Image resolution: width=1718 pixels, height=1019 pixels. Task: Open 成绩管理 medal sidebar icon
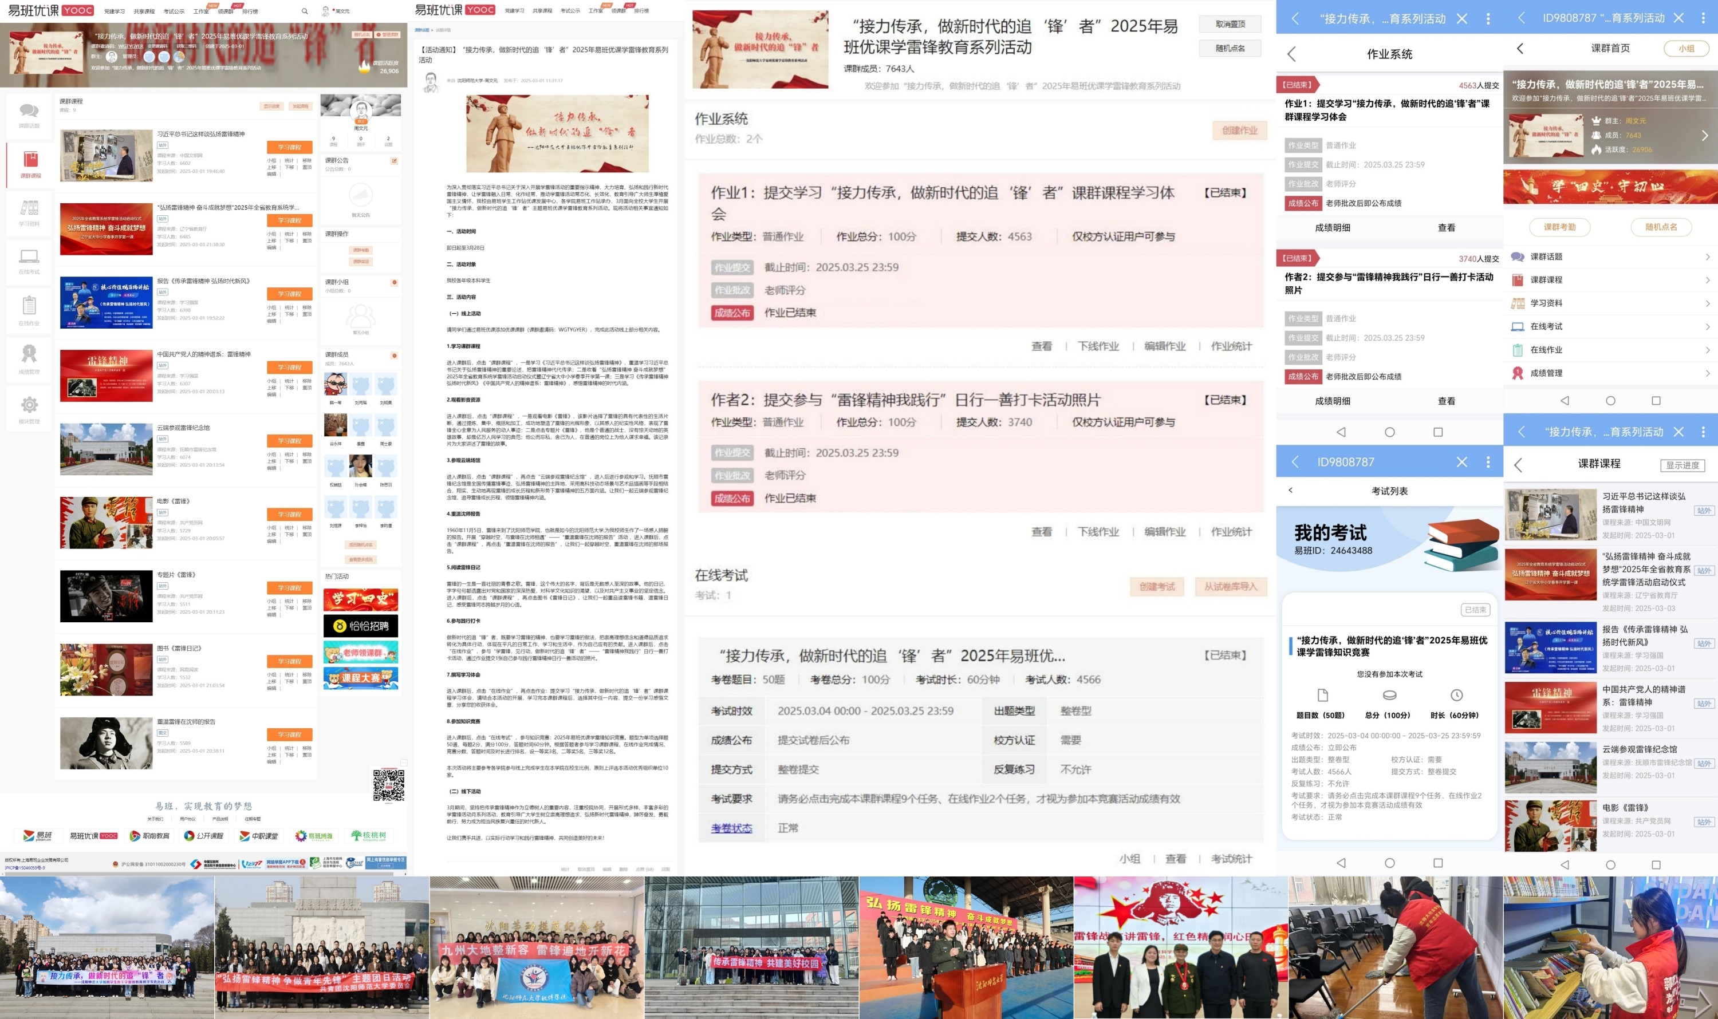tap(29, 354)
